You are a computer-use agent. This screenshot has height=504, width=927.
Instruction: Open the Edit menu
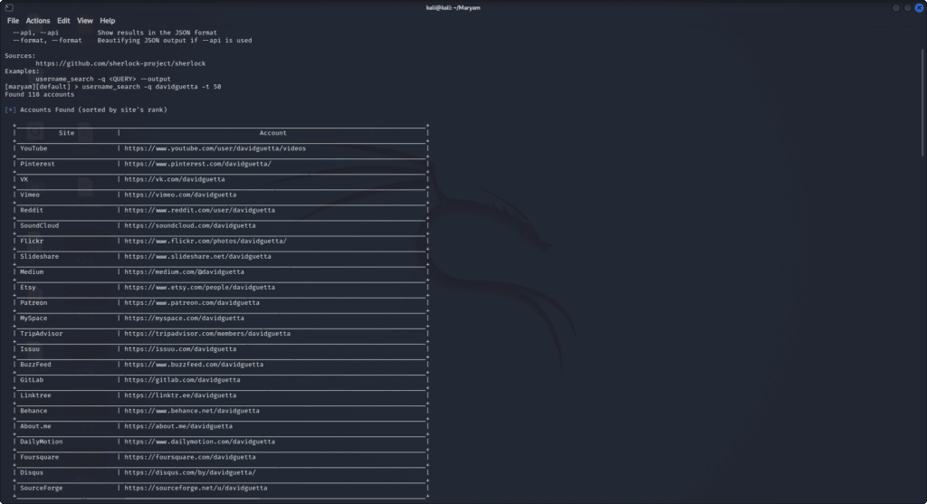pos(63,20)
